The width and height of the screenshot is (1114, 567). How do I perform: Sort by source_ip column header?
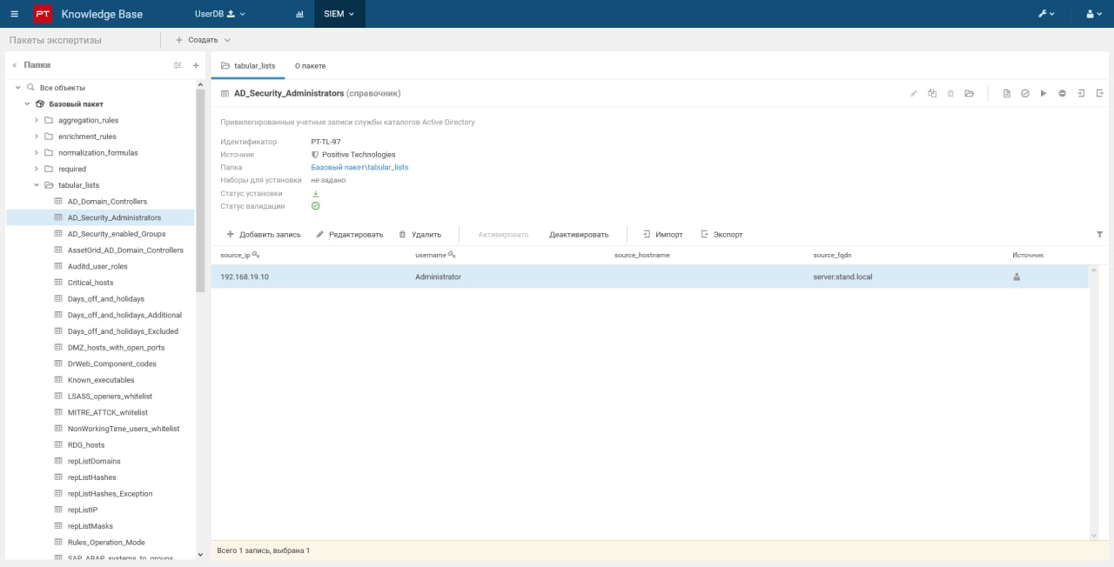(x=239, y=255)
